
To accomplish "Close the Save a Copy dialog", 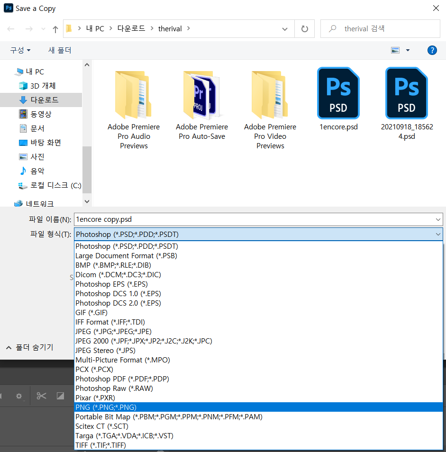I will point(436,8).
